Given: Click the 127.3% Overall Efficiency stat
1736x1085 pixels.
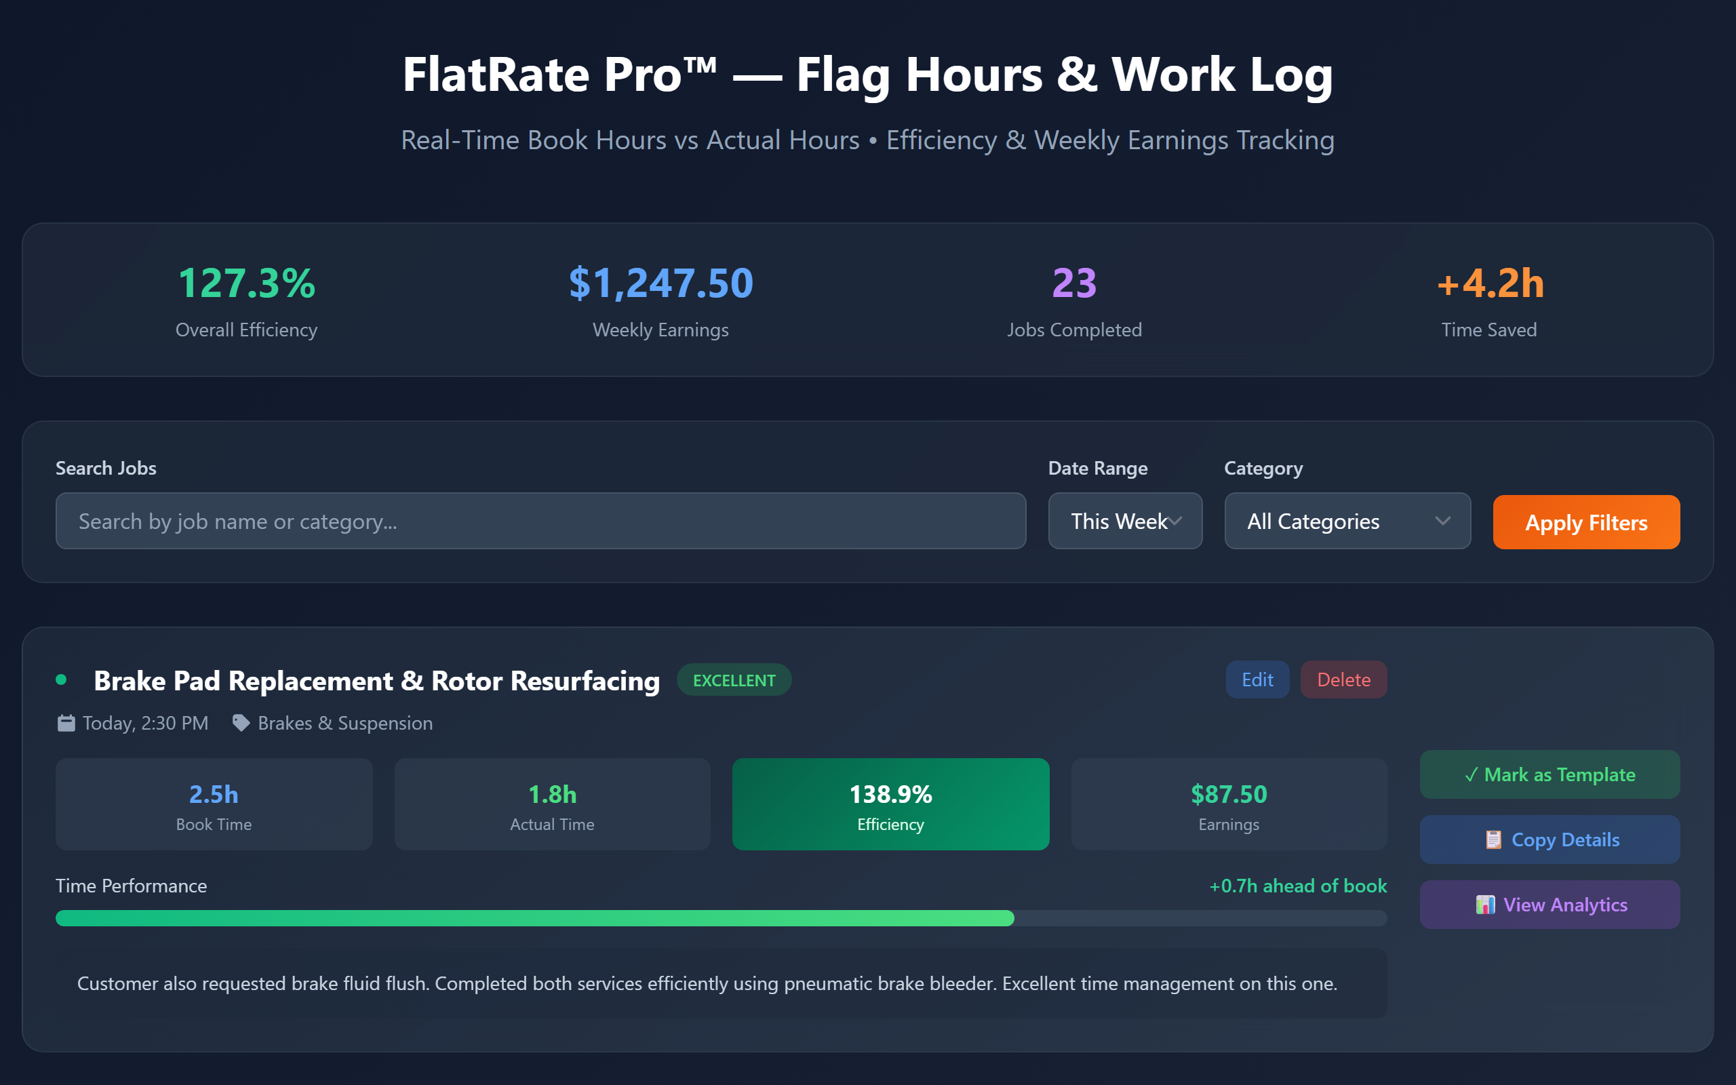Looking at the screenshot, I should pos(246,300).
